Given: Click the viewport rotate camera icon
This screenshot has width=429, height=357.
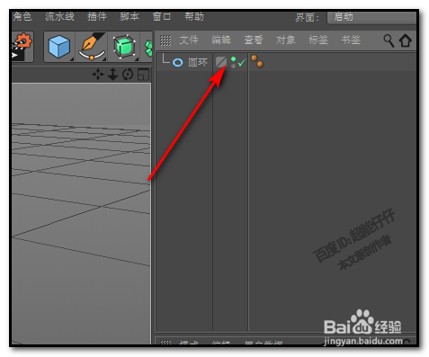Looking at the screenshot, I should (128, 75).
